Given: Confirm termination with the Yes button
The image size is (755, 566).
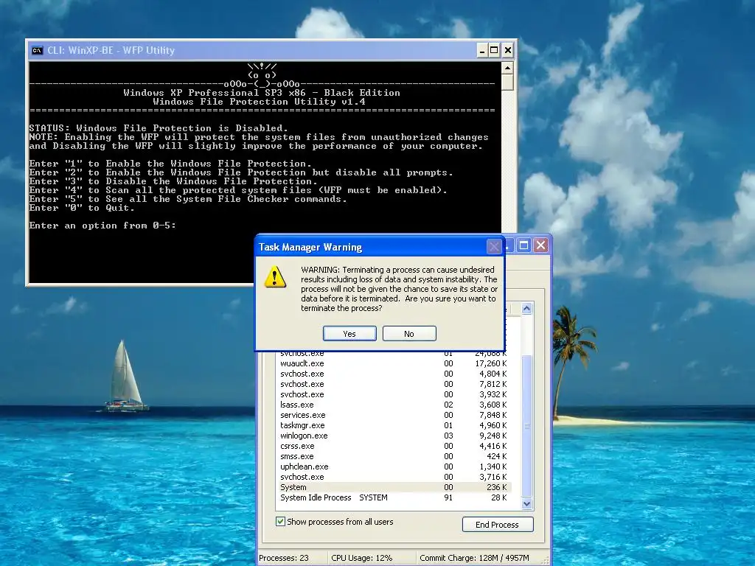Looking at the screenshot, I should point(349,334).
